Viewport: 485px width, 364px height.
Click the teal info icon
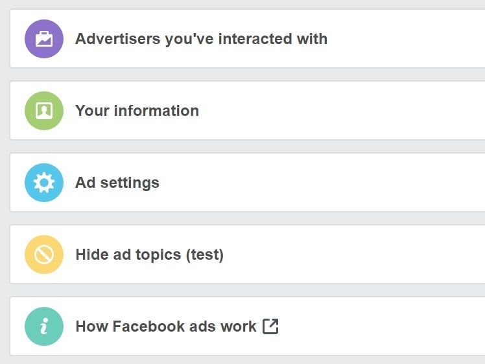point(44,326)
